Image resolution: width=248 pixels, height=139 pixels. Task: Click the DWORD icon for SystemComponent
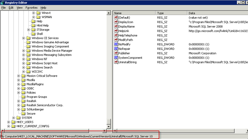coord(116,58)
